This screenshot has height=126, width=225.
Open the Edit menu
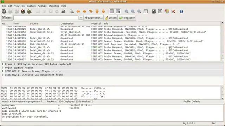tap(10, 6)
